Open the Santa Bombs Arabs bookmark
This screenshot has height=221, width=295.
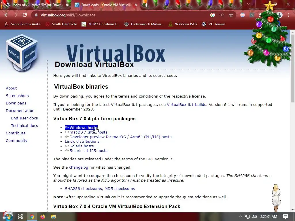[x=23, y=24]
